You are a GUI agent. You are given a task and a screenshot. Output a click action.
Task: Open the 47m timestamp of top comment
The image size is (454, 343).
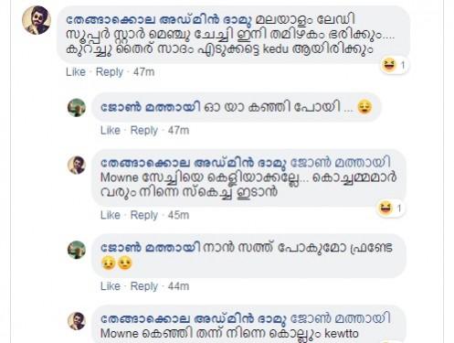click(x=143, y=72)
